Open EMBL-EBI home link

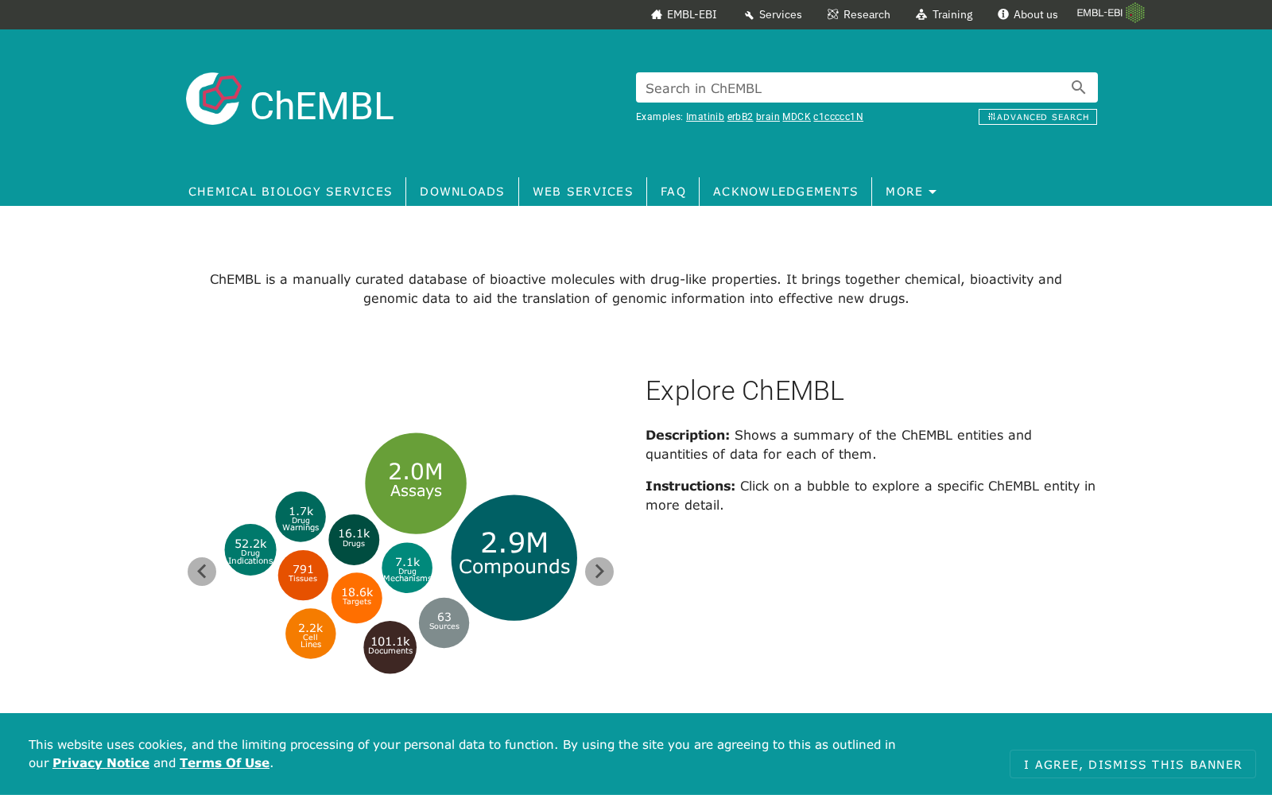[684, 14]
